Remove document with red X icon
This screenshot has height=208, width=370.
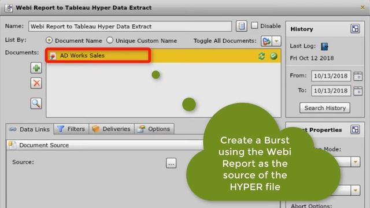(36, 83)
